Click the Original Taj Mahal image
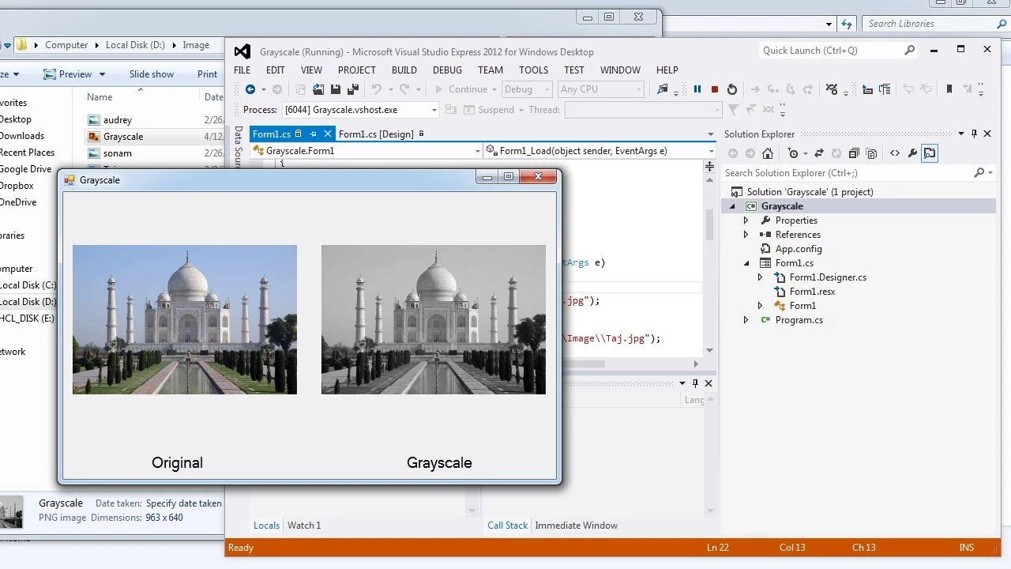This screenshot has height=569, width=1011. [185, 319]
